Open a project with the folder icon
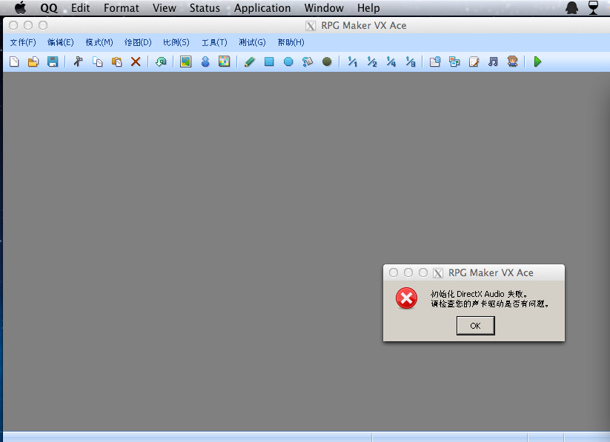This screenshot has height=442, width=610. [x=33, y=61]
